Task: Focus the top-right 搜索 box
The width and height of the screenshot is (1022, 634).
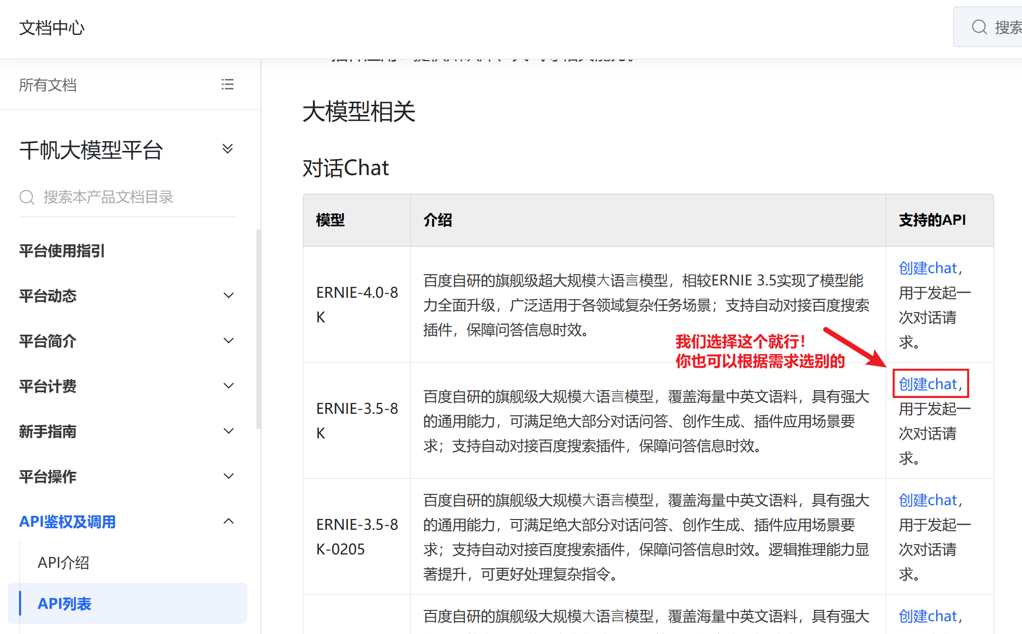Action: click(988, 27)
